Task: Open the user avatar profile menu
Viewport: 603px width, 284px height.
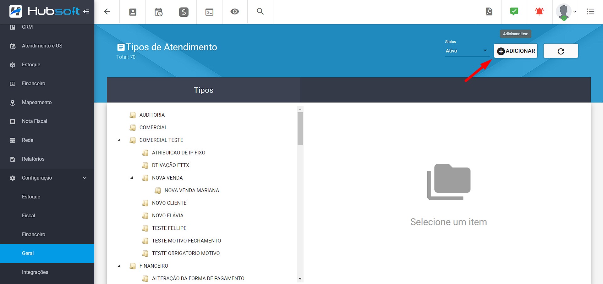Action: (565, 12)
